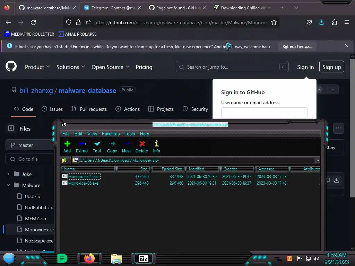Download the raw file from GitHub

coord(337,180)
